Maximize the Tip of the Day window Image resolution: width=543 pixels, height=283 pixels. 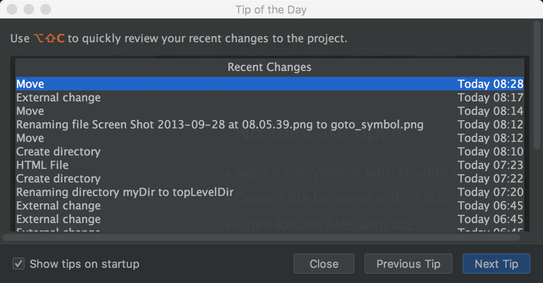(x=45, y=9)
